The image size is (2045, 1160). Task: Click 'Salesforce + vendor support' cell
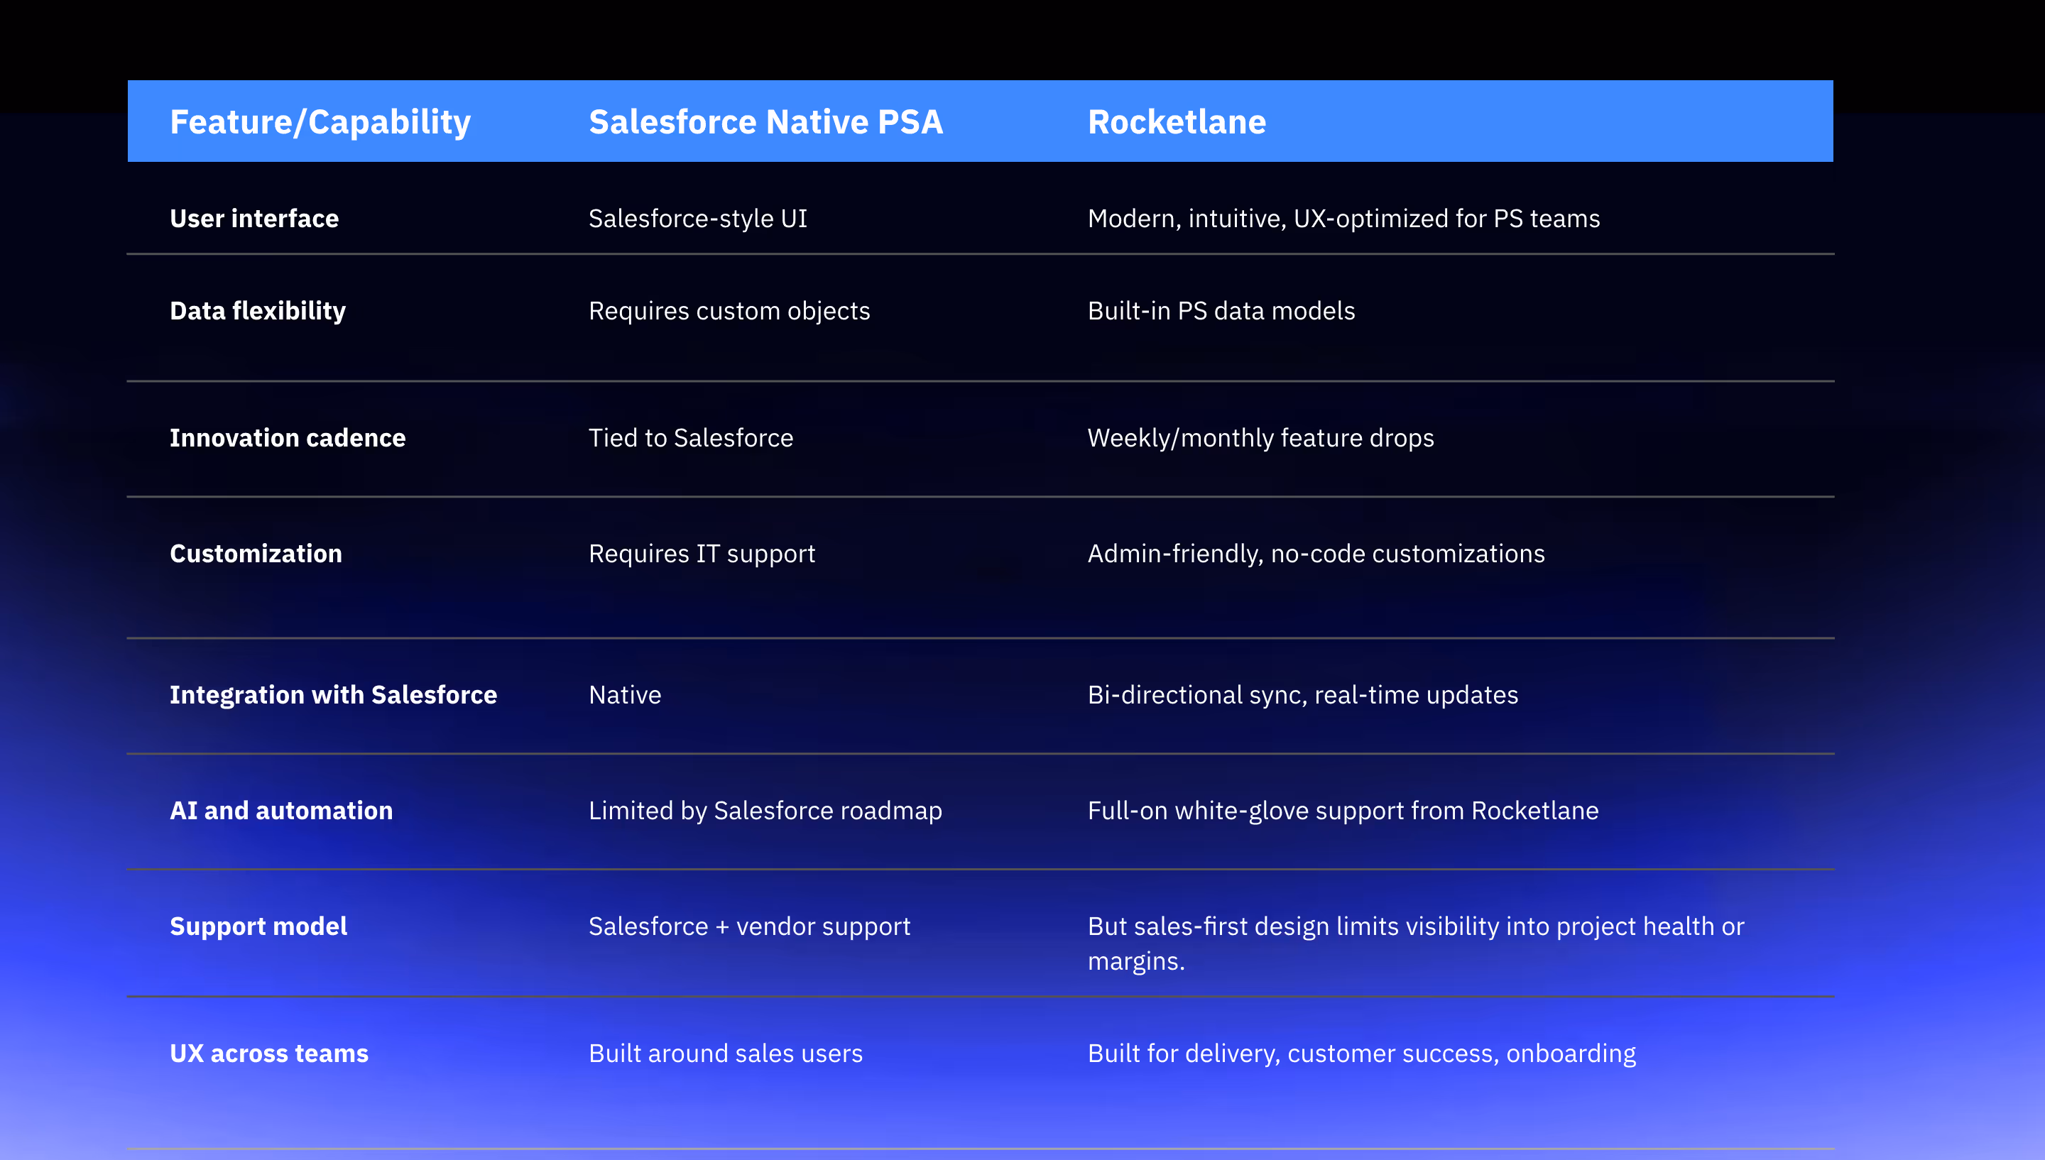tap(749, 926)
